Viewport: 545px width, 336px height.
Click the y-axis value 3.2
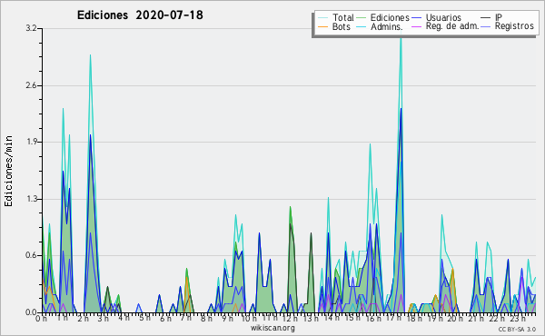click(31, 28)
